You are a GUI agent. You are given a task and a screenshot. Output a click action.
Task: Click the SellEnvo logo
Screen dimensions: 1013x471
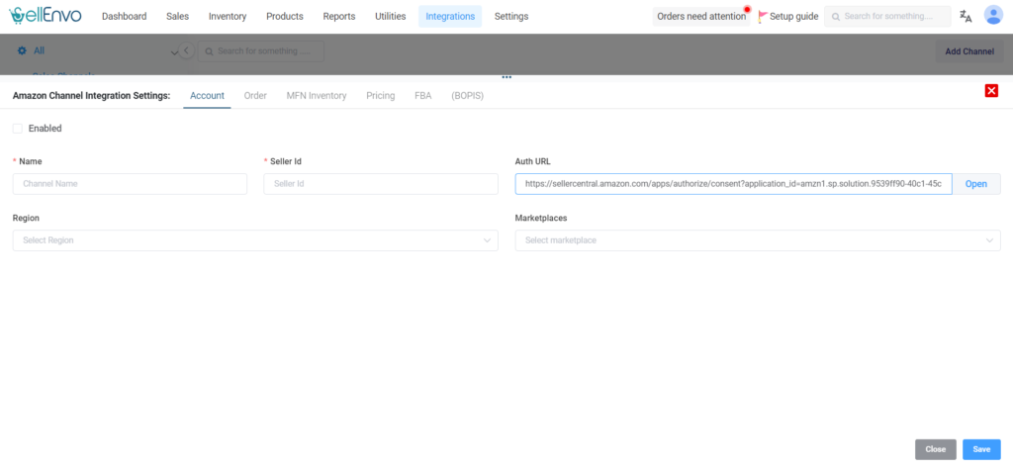pyautogui.click(x=46, y=16)
